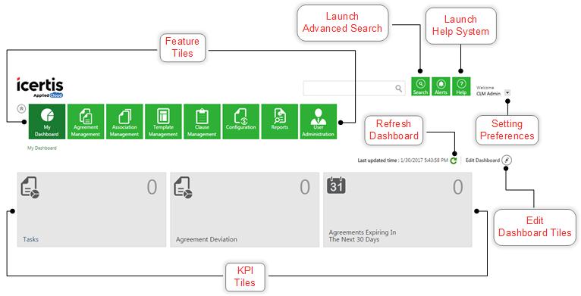The height and width of the screenshot is (296, 581).
Task: Collapse the feature tiles with the chevron-up circle
Action: [x=21, y=109]
